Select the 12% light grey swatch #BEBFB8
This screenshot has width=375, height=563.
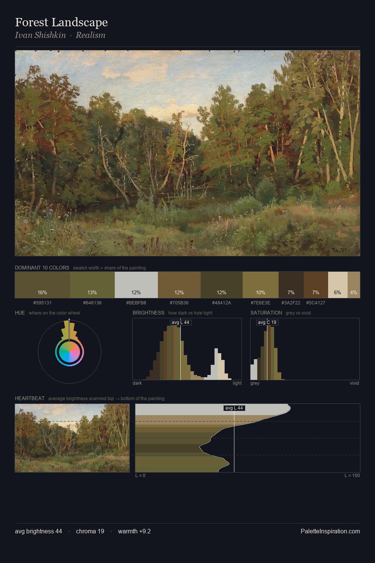tap(136, 285)
